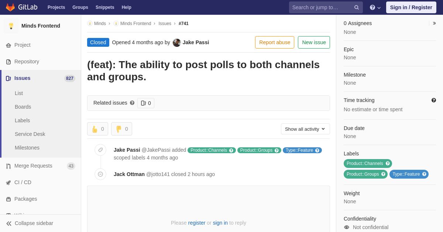Viewport: 443px width, 232px height.
Task: Click the Minds Frontend lightbulb avatar
Action: [11, 26]
